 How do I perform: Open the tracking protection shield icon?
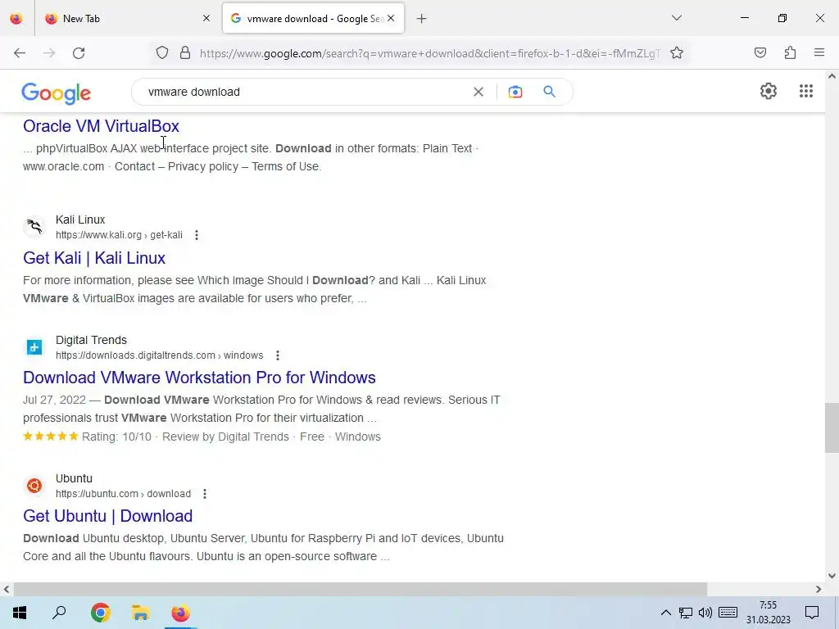click(x=162, y=53)
